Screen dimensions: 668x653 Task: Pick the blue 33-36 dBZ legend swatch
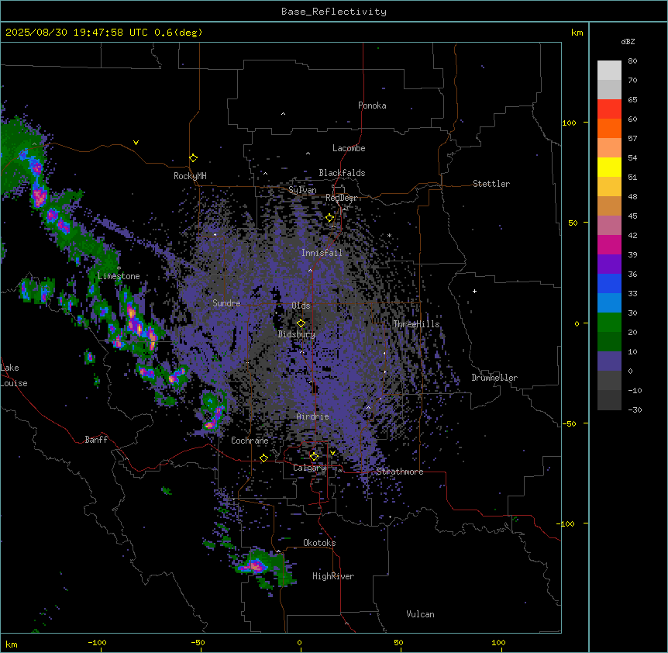point(609,283)
